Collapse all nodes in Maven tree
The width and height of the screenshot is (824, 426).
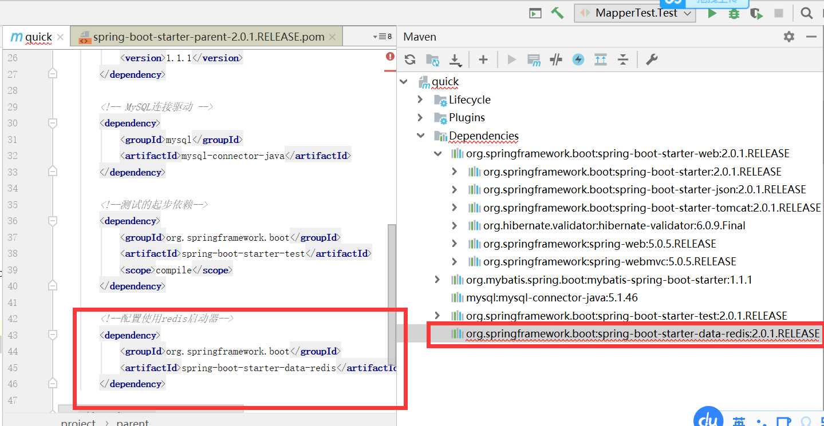[x=623, y=59]
